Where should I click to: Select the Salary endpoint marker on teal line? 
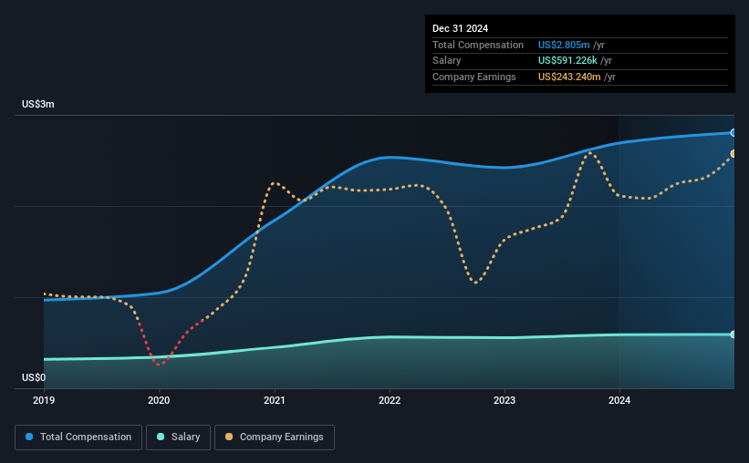click(x=733, y=334)
